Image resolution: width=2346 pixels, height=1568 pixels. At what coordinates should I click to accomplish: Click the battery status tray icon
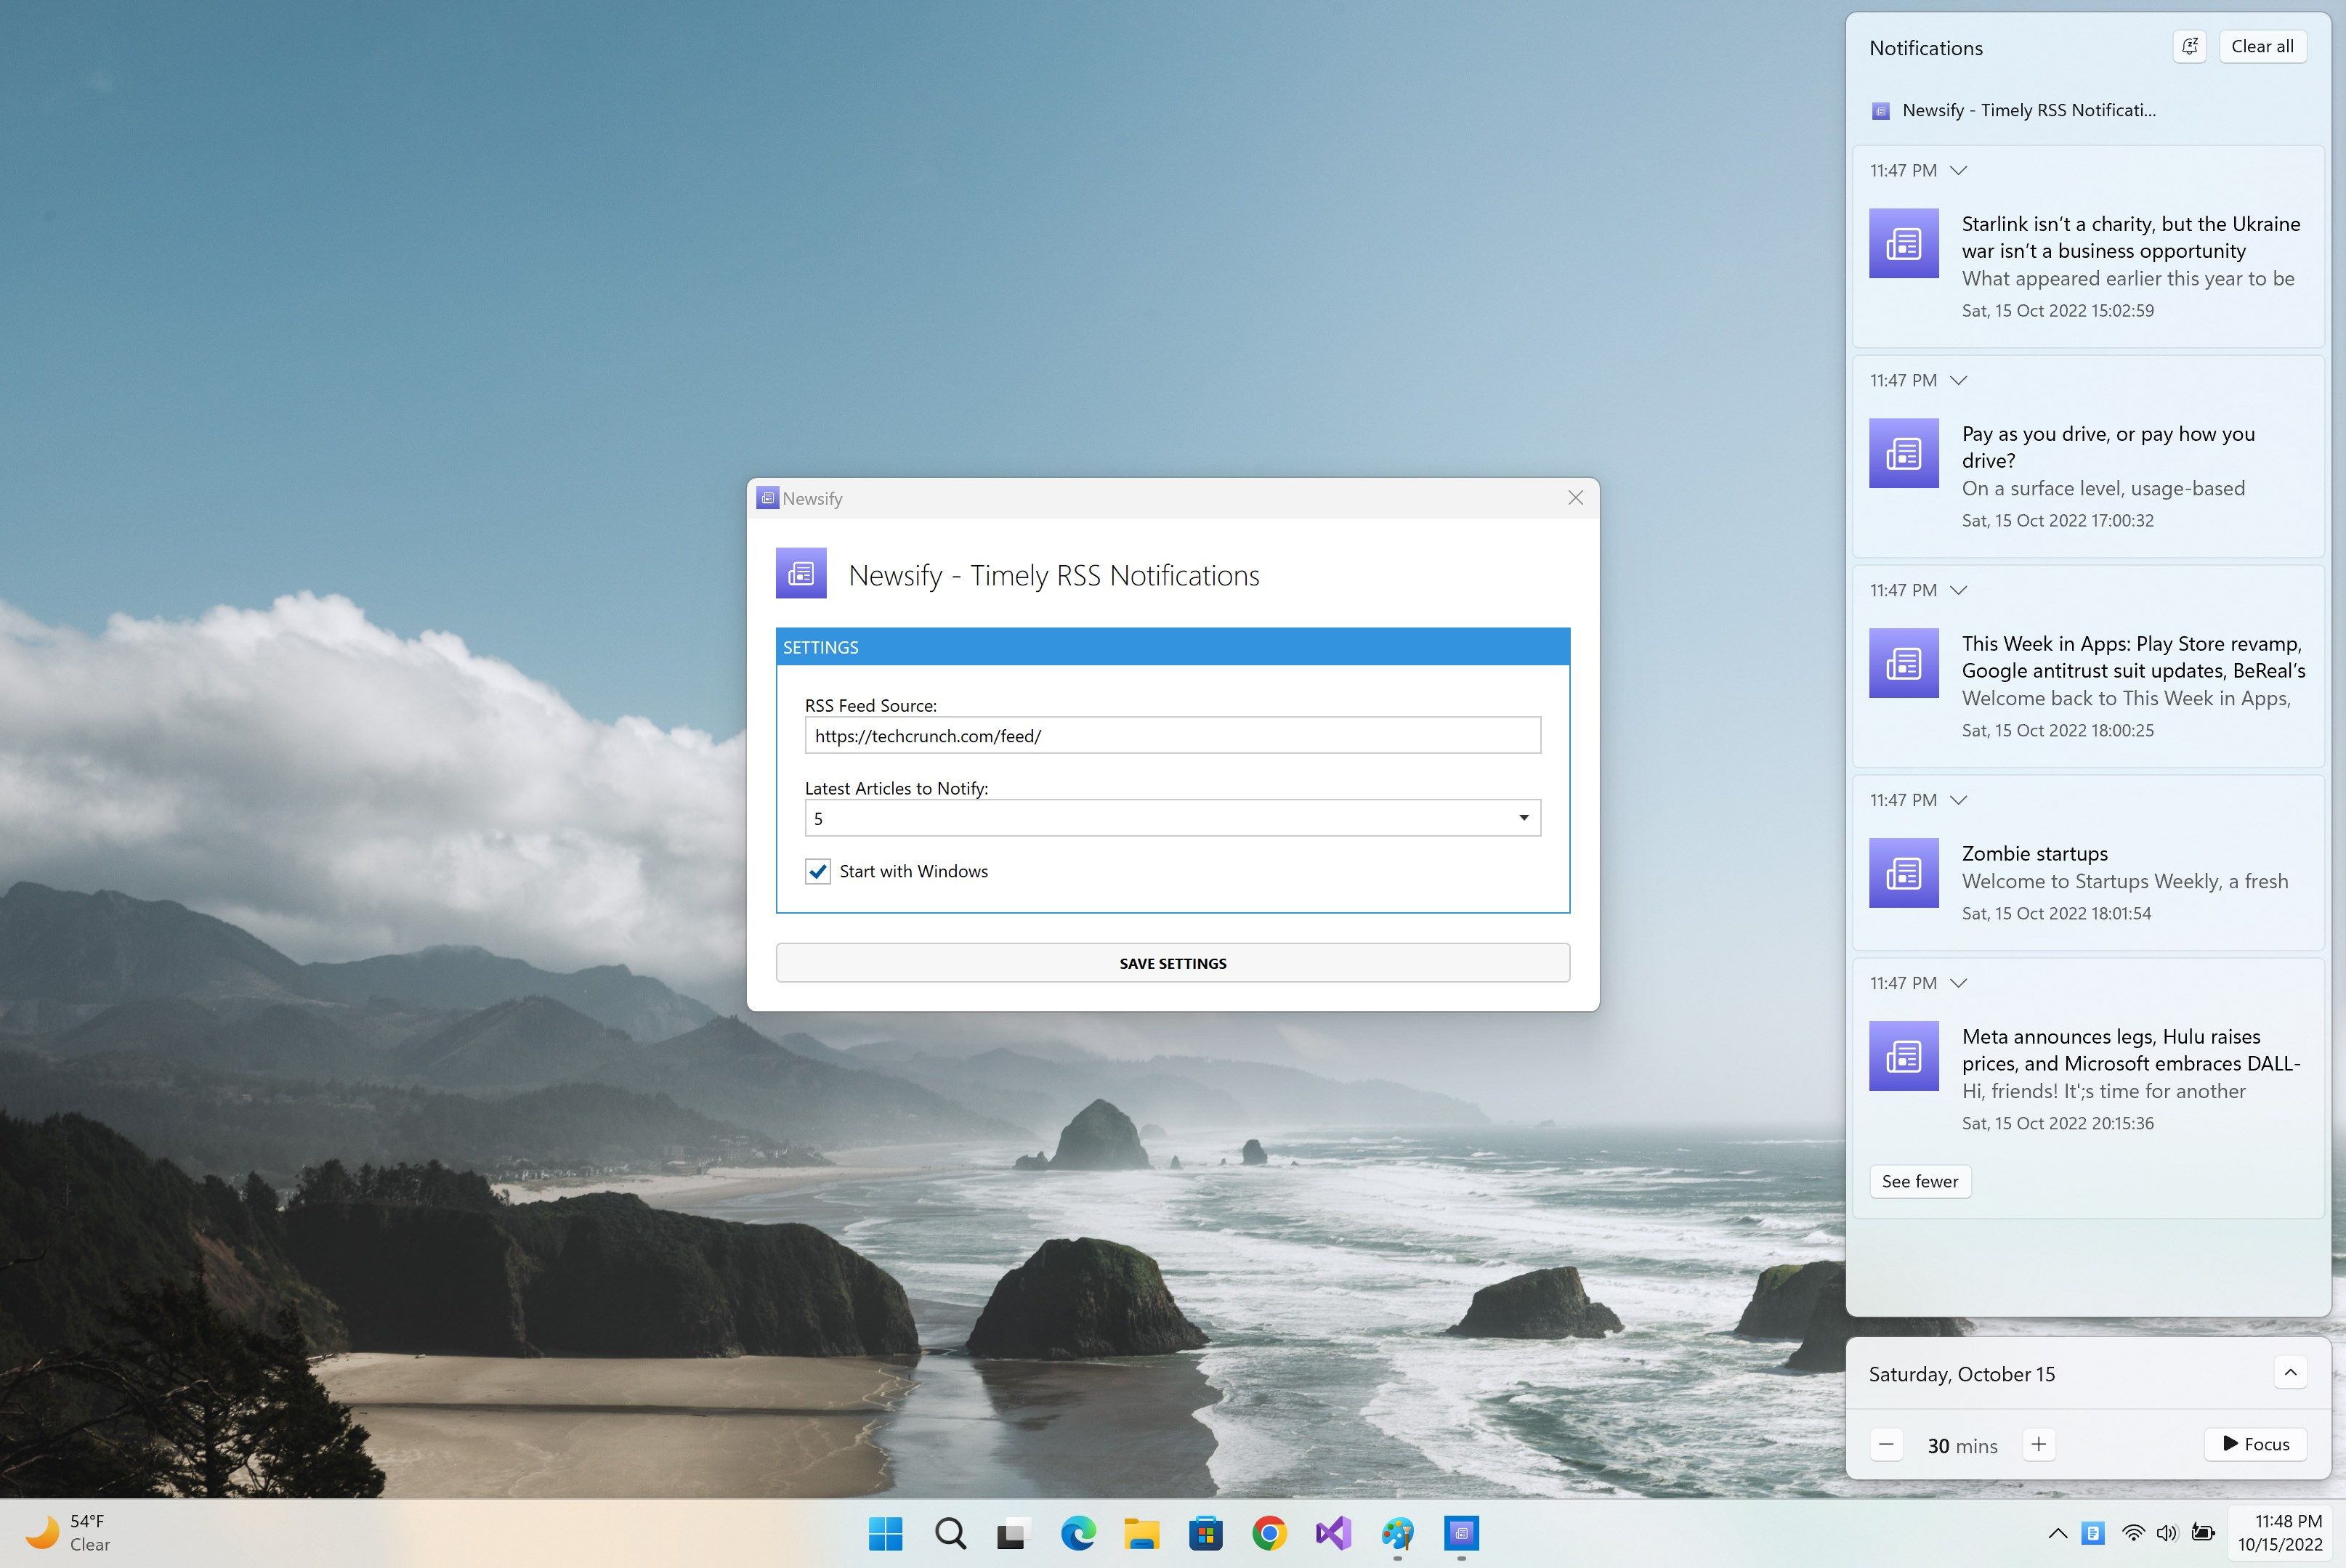click(x=2202, y=1533)
